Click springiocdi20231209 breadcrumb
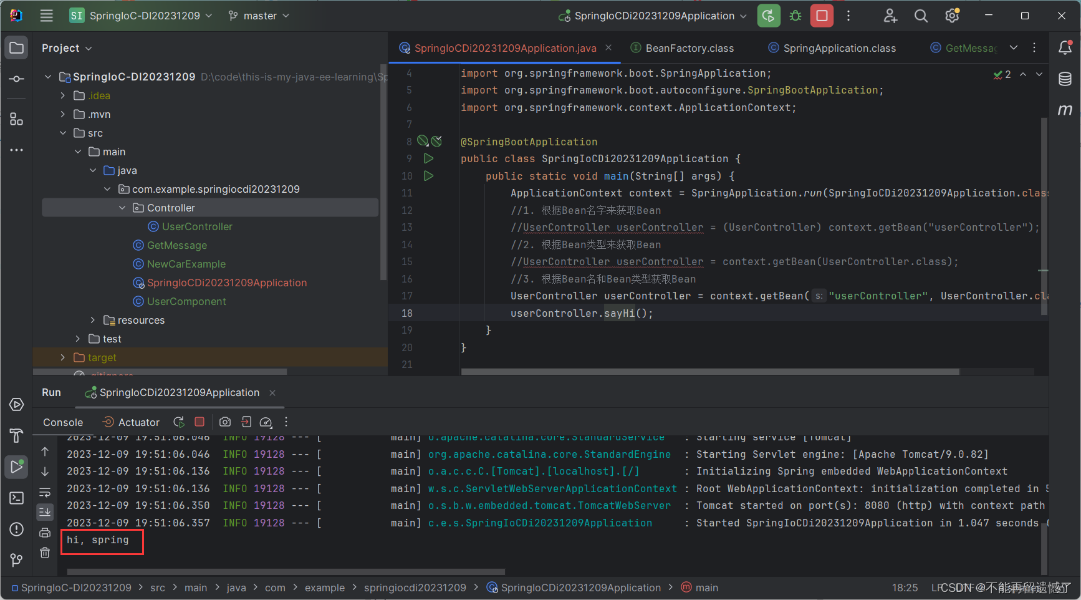This screenshot has width=1081, height=600. coord(415,588)
